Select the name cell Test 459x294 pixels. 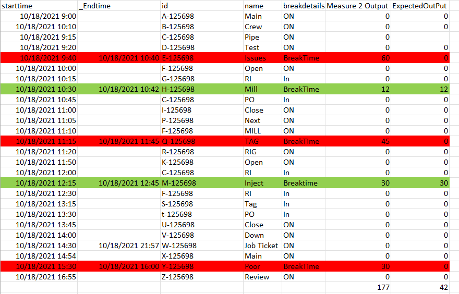tap(262, 47)
